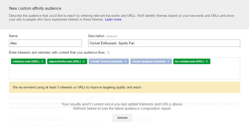Click the recommendation notice about 5 interests
Screen dimensions: 249x127
tap(125, 87)
